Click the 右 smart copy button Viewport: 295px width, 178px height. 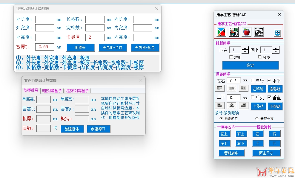(274, 134)
